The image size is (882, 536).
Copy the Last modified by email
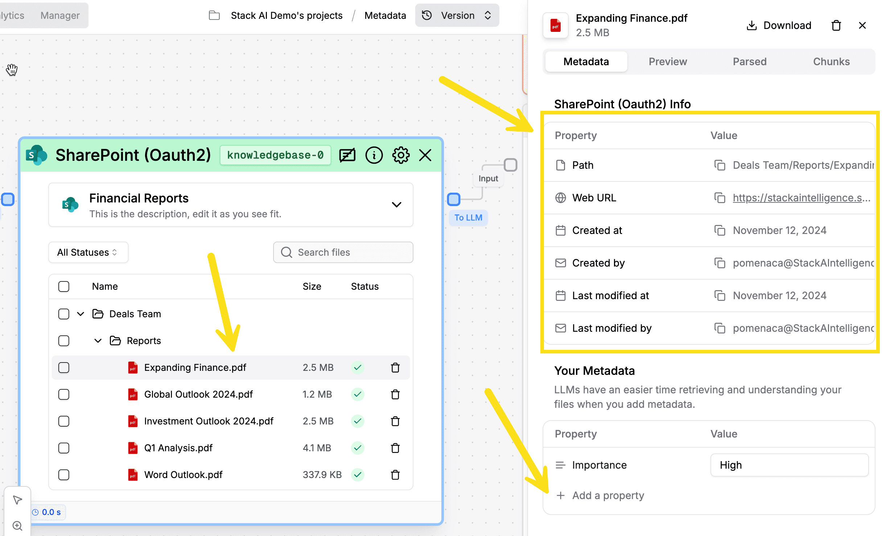(720, 328)
